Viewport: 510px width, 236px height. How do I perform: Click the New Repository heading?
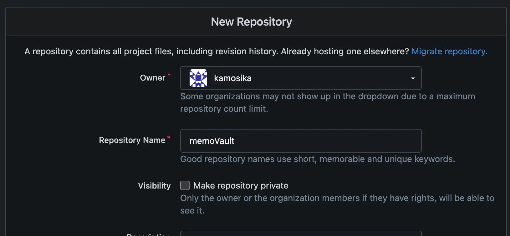coord(251,22)
